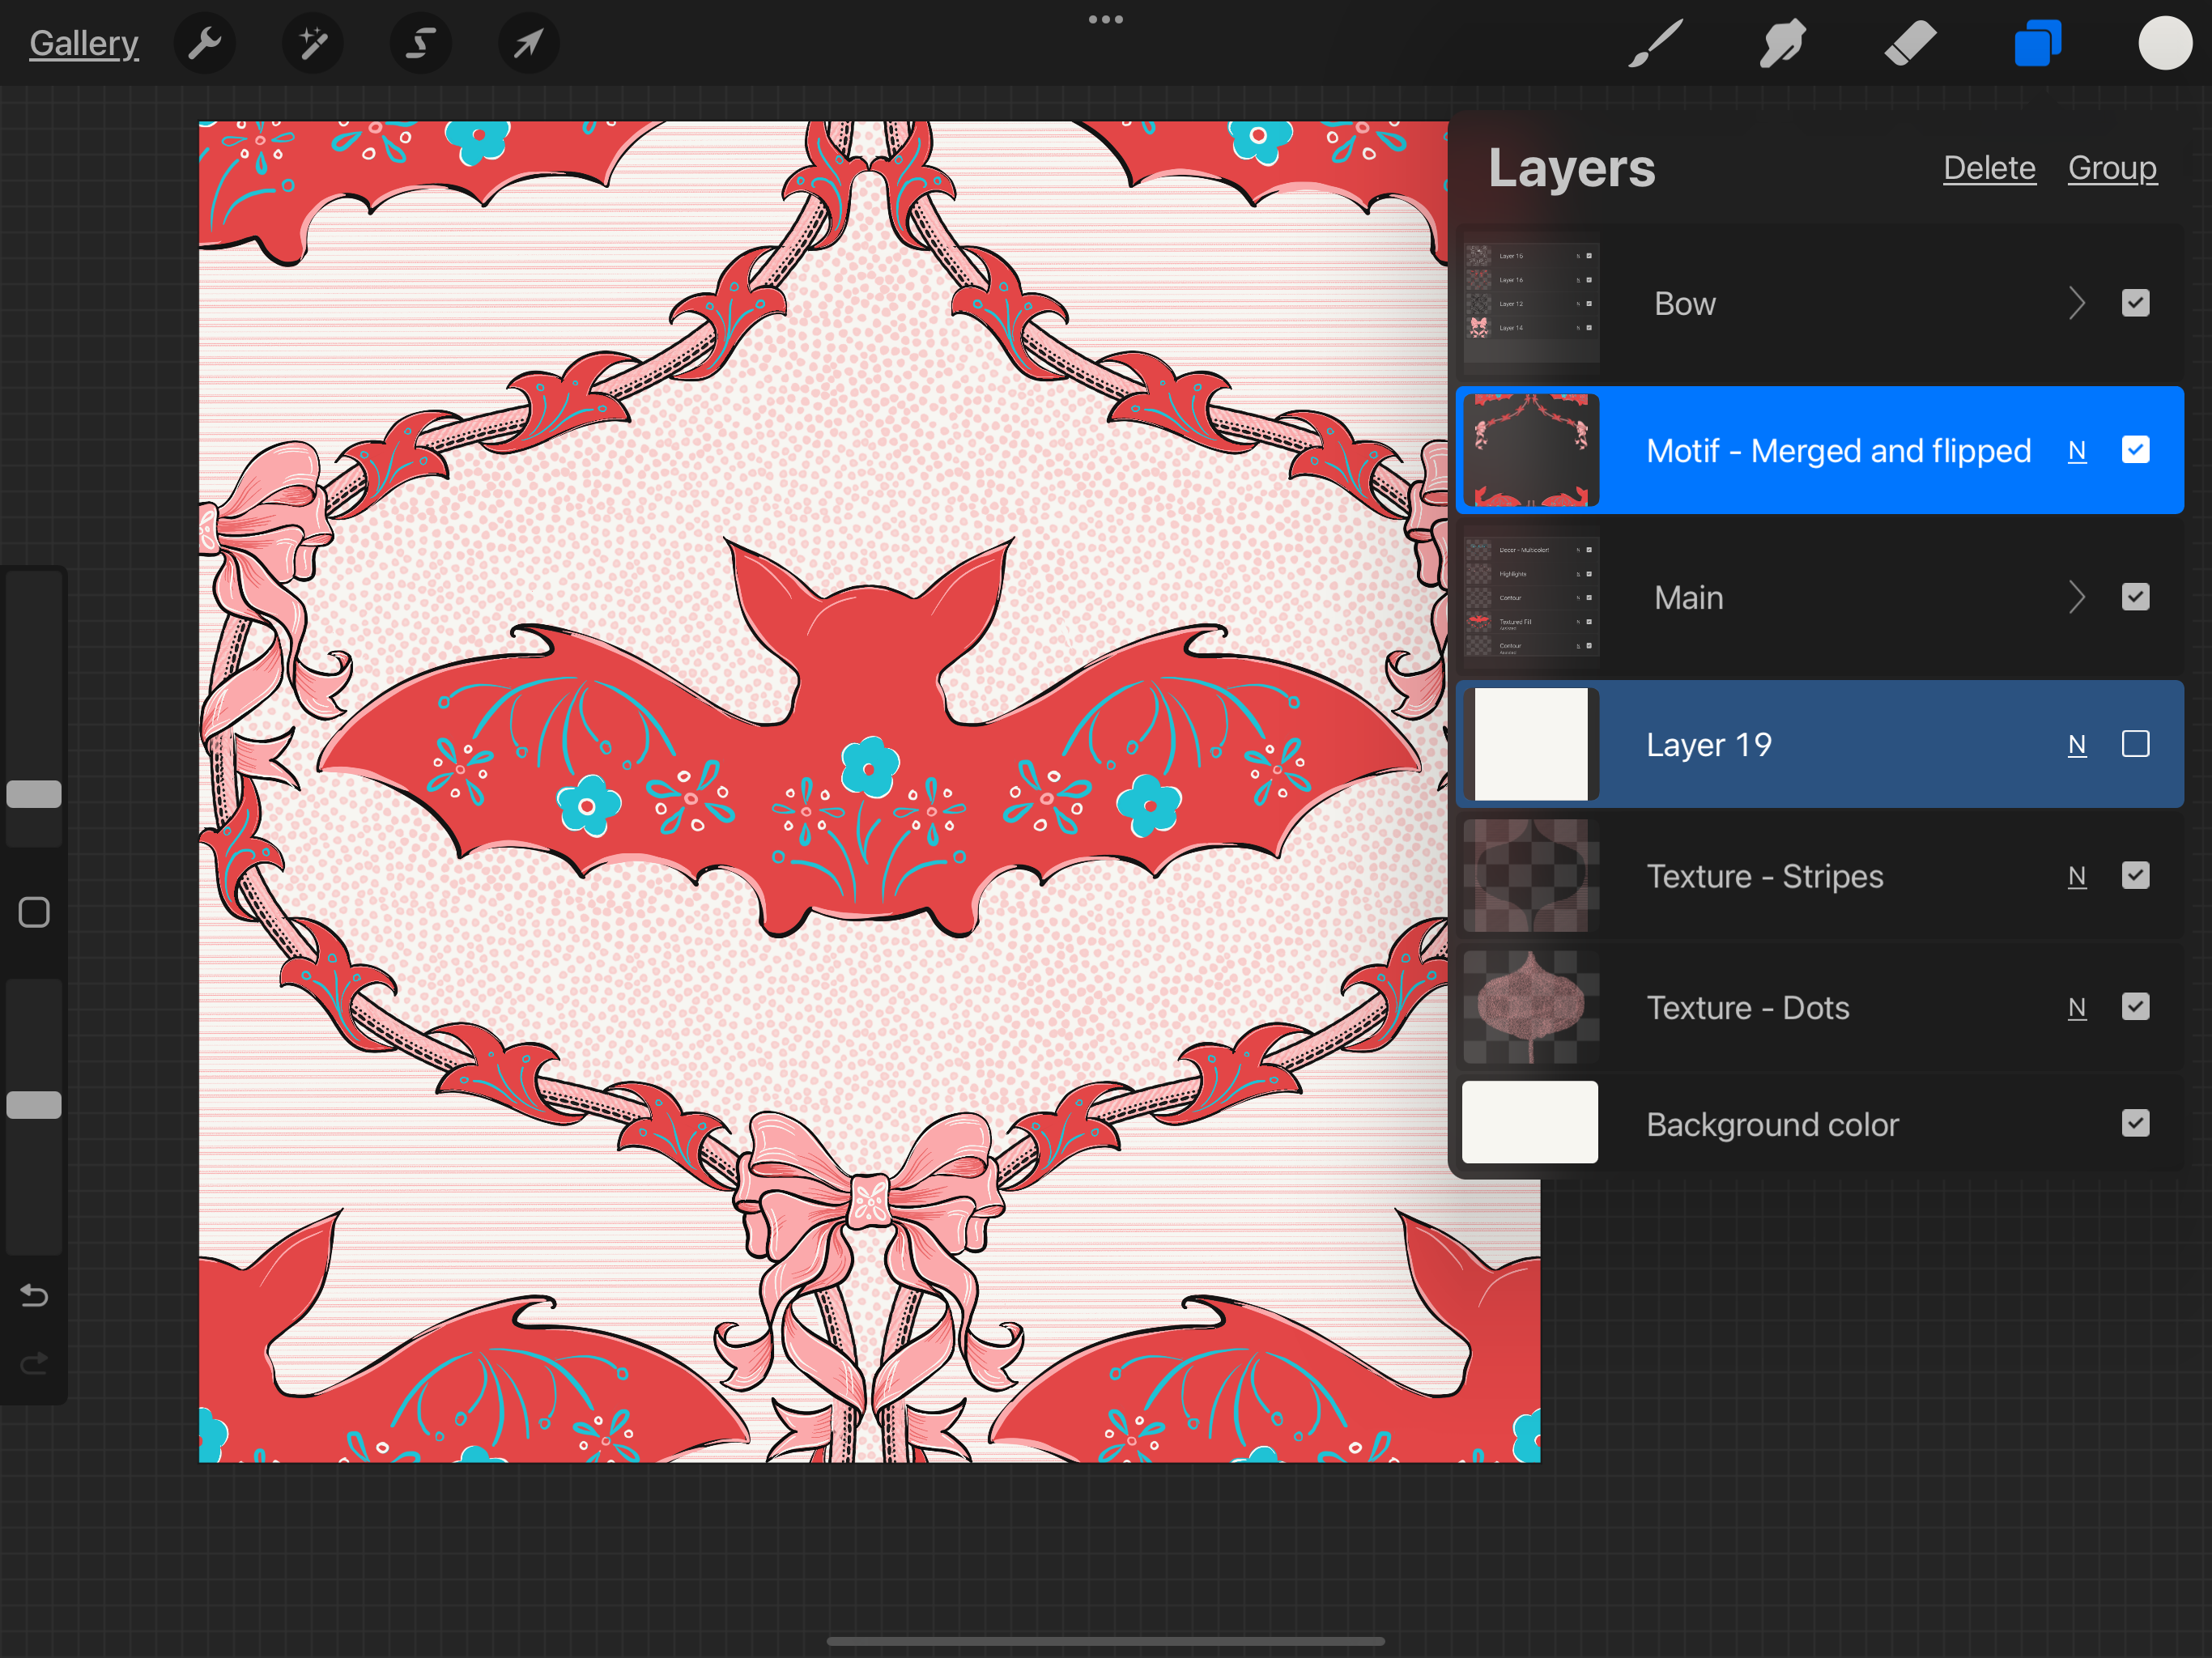Tap the brush opacity slider handle
Screen dimensions: 2212x1658
tap(34, 1105)
